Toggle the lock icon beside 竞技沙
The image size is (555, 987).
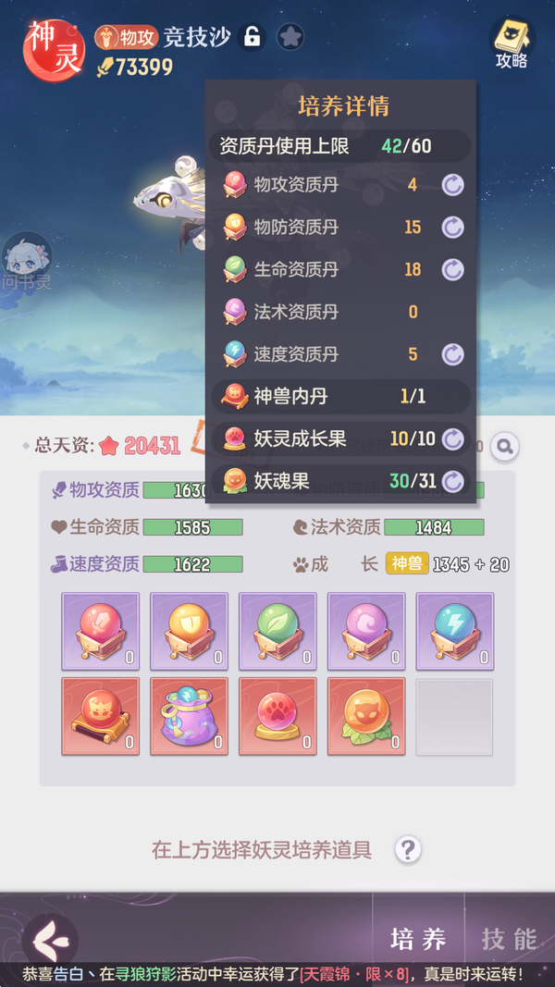click(252, 37)
